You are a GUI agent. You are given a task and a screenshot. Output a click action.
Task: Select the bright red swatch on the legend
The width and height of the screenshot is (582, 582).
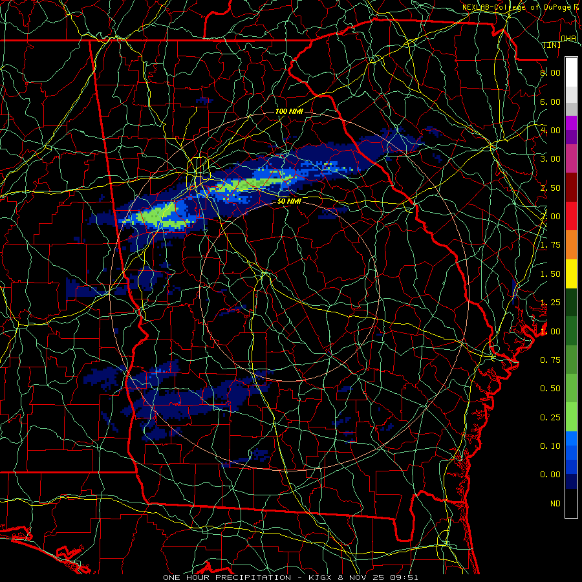[571, 216]
